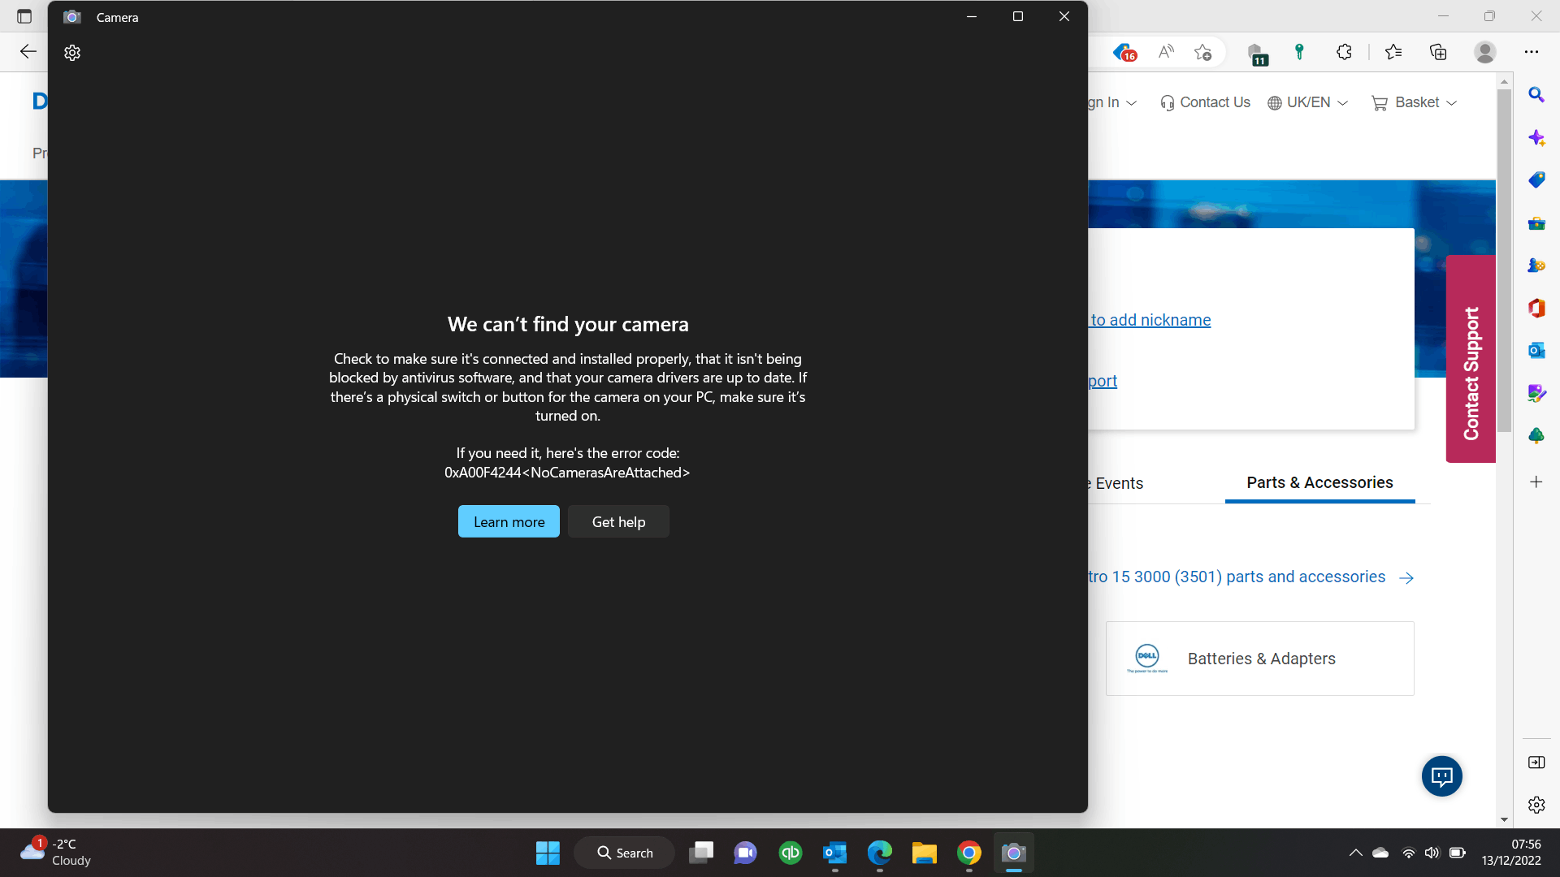This screenshot has height=877, width=1560.
Task: Click the Contact Us link
Action: [x=1206, y=102]
